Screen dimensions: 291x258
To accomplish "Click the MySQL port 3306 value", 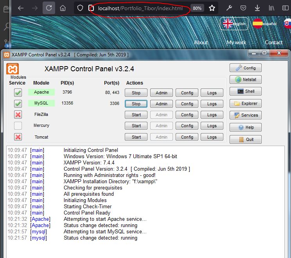I will pyautogui.click(x=115, y=103).
